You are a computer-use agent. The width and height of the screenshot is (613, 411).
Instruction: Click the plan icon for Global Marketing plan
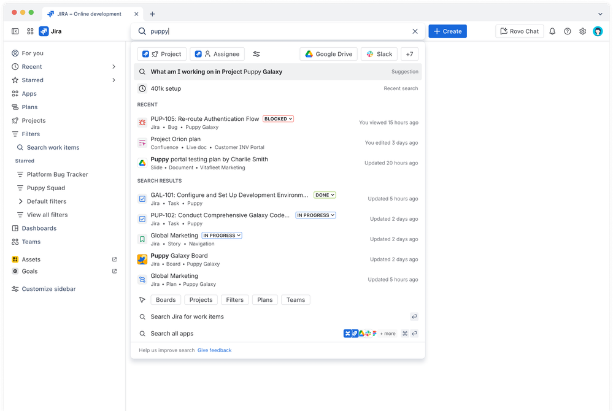(142, 279)
